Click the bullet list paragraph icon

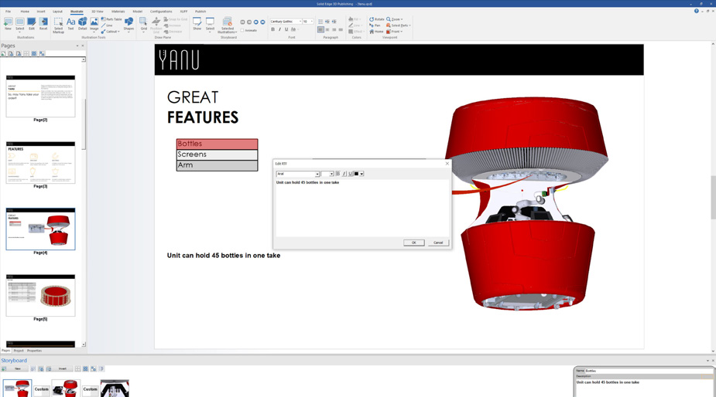coord(320,22)
